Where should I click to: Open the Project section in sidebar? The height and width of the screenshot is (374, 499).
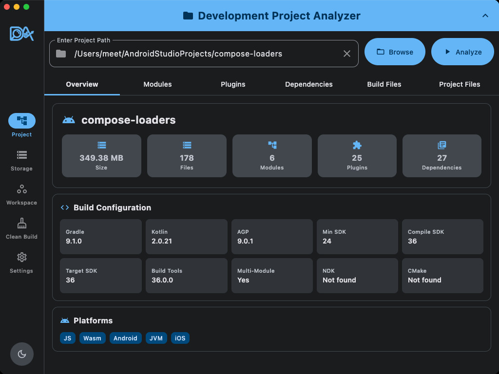pyautogui.click(x=21, y=125)
